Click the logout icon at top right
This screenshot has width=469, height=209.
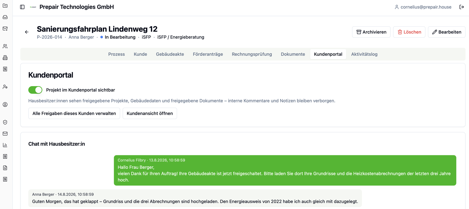point(462,7)
